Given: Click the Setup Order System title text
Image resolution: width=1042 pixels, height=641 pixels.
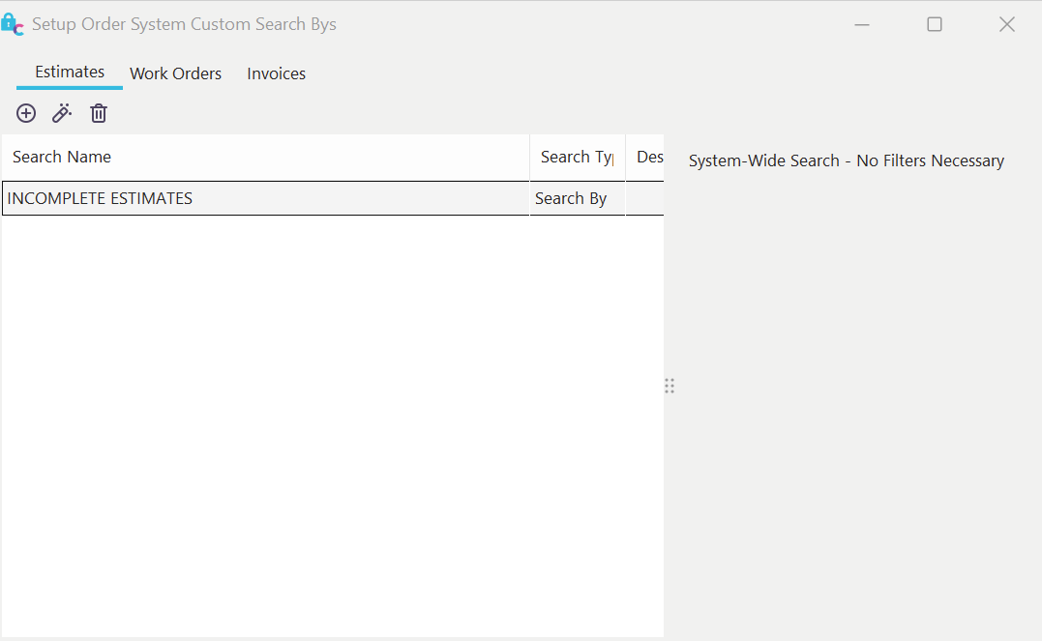Looking at the screenshot, I should click(x=184, y=25).
